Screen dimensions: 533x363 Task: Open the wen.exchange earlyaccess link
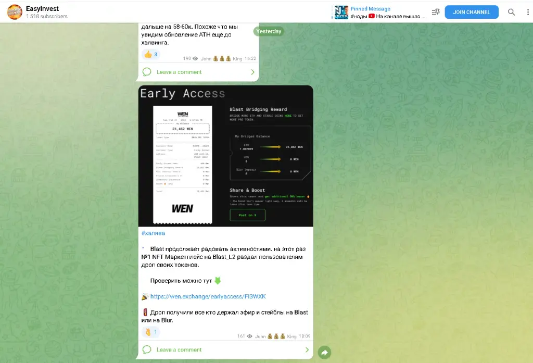point(208,296)
